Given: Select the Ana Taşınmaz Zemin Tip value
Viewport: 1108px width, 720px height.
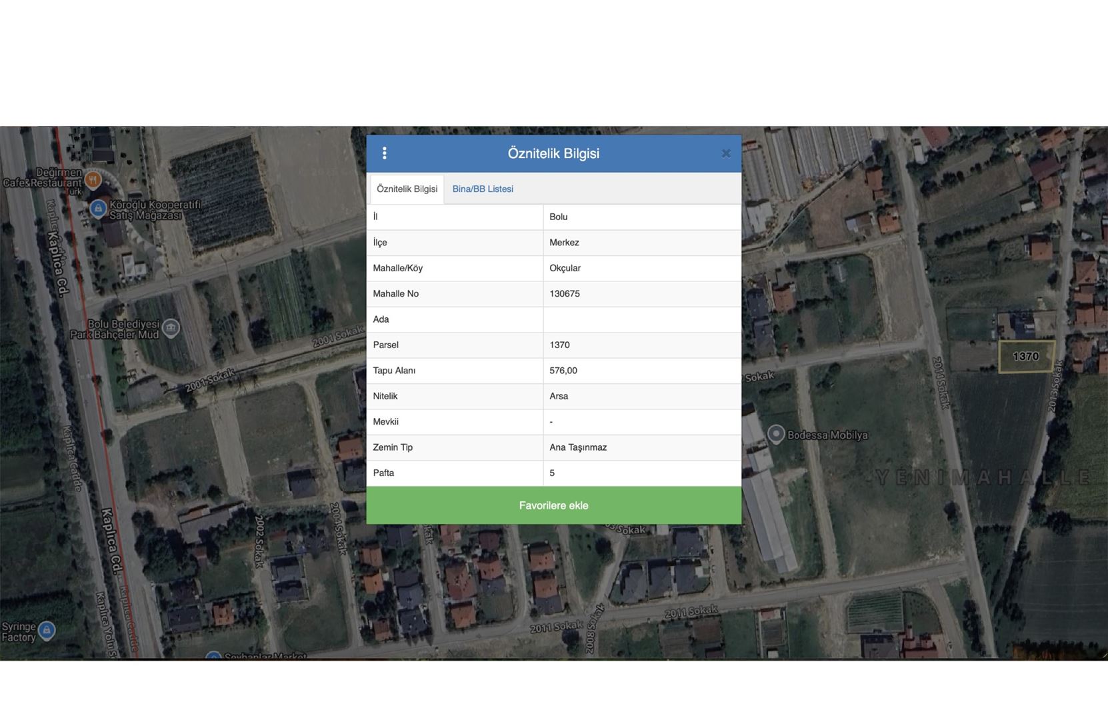Looking at the screenshot, I should tap(578, 448).
